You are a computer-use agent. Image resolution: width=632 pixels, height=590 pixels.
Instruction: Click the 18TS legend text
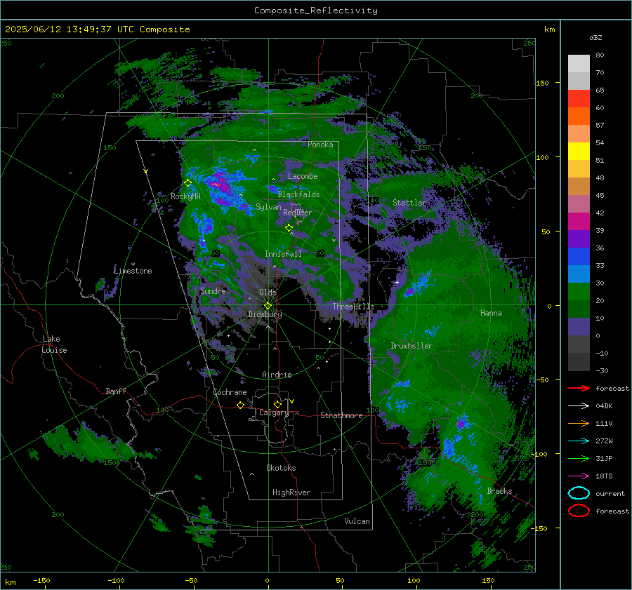[x=604, y=476]
